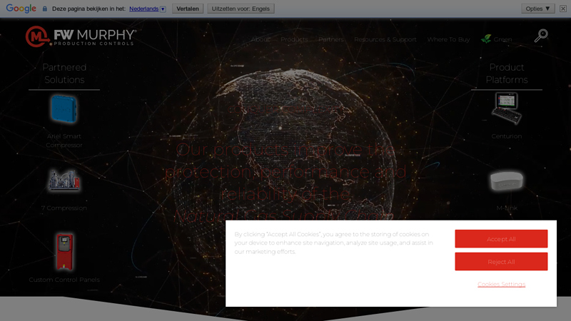Click the Ariel Smart Compressor product image
The height and width of the screenshot is (321, 571).
point(64,110)
